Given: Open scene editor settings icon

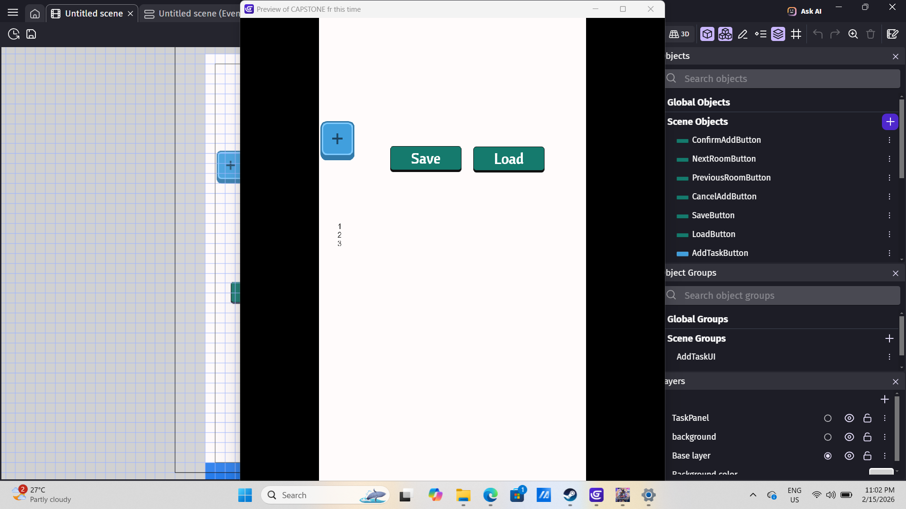Looking at the screenshot, I should (x=892, y=34).
